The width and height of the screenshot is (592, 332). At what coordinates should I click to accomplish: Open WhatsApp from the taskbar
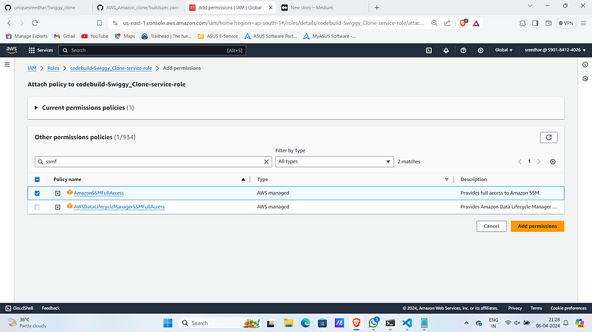point(374,323)
